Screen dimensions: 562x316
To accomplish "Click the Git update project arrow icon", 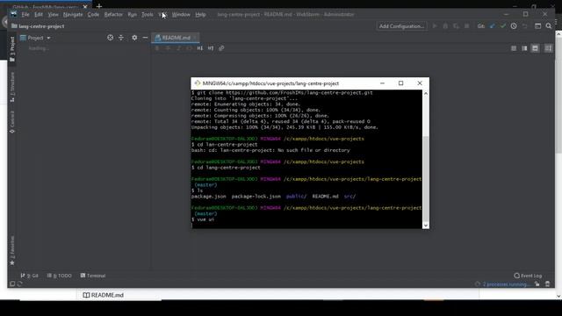I will click(x=493, y=26).
